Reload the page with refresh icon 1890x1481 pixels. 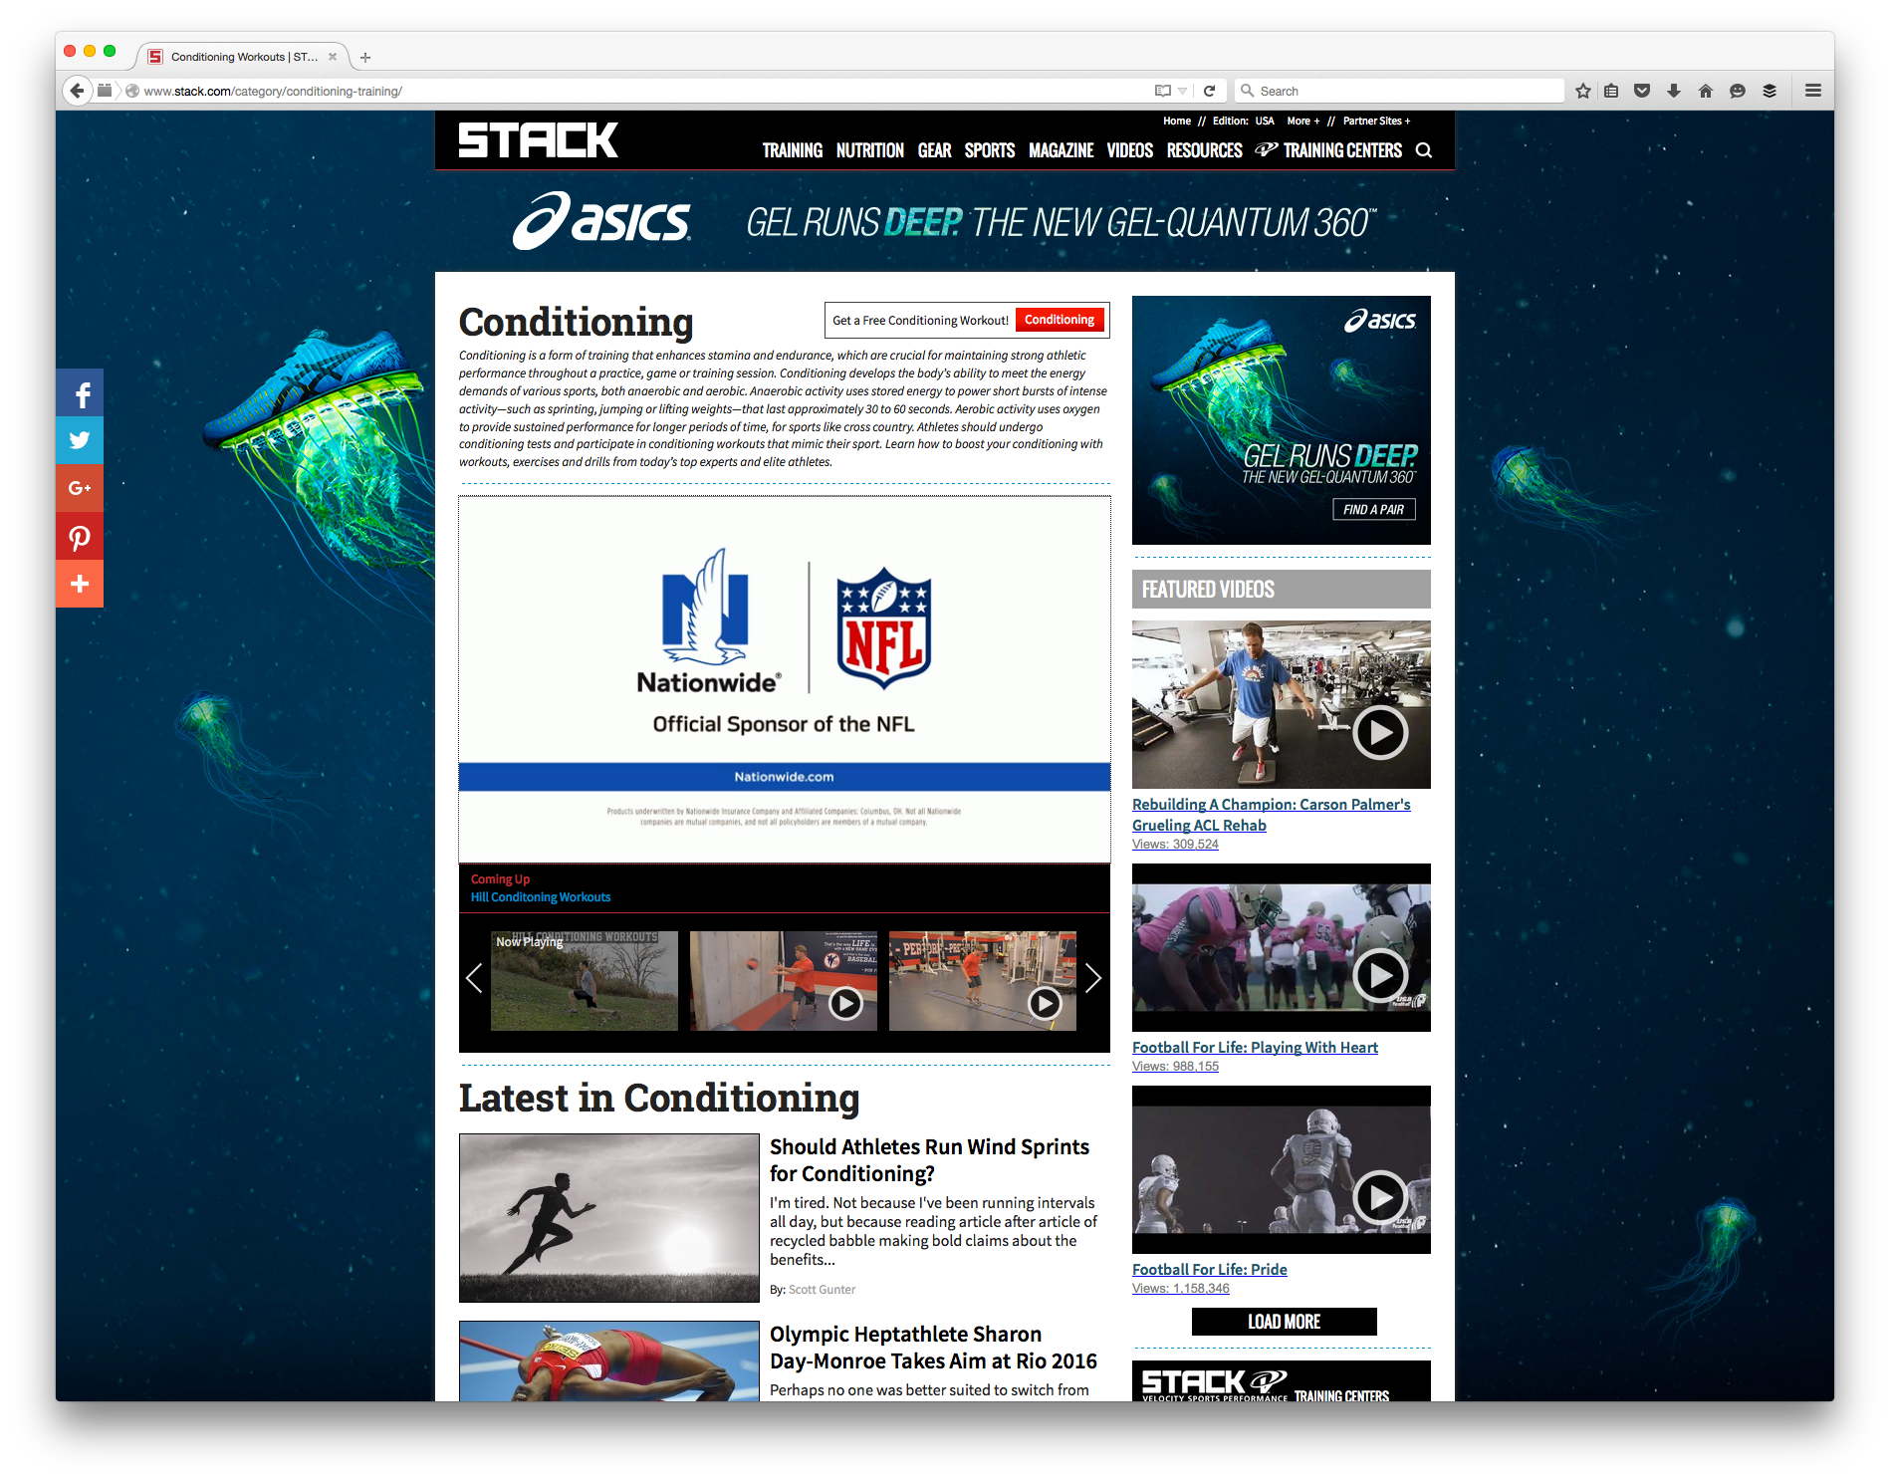(x=1209, y=91)
